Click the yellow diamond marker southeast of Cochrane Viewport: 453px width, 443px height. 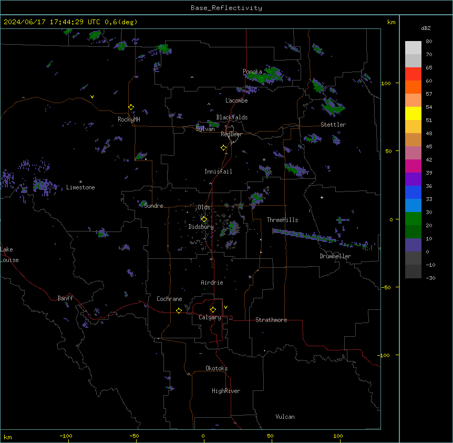point(179,310)
